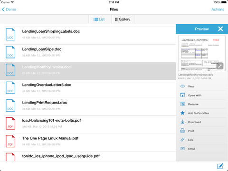Choose Download in preview actions
228x171 pixels.
pyautogui.click(x=202, y=122)
